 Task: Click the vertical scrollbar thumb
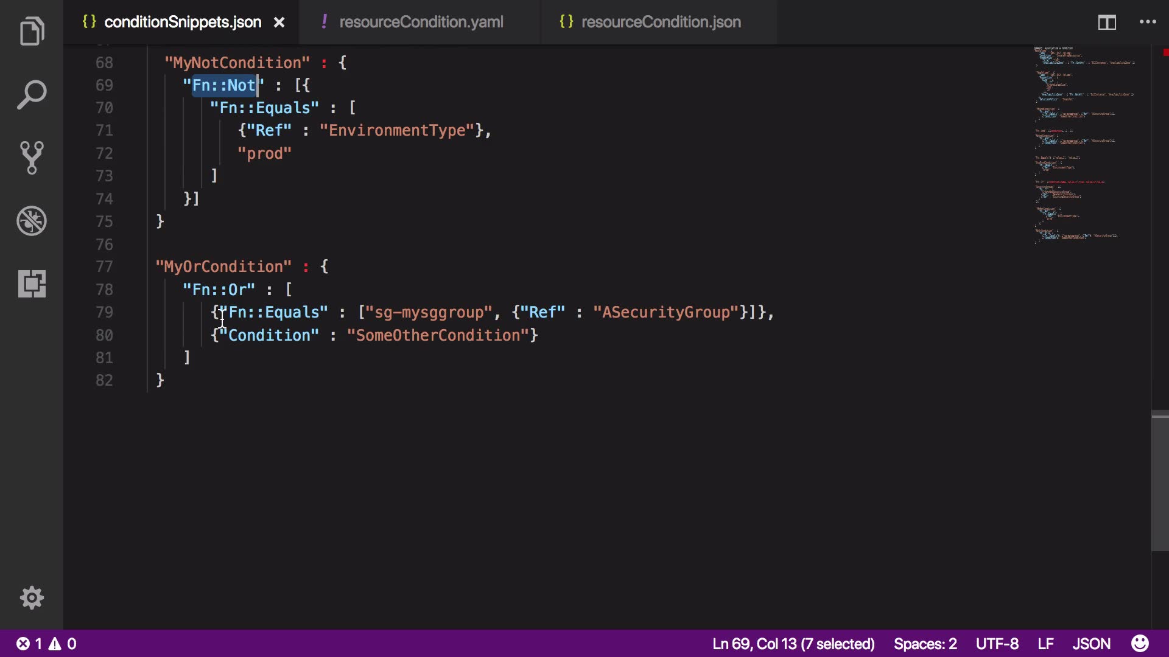pyautogui.click(x=1159, y=481)
